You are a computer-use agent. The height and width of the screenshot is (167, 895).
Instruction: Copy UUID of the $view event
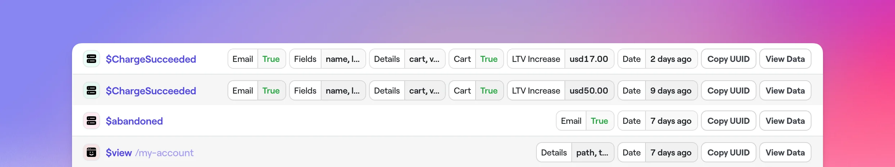(728, 153)
